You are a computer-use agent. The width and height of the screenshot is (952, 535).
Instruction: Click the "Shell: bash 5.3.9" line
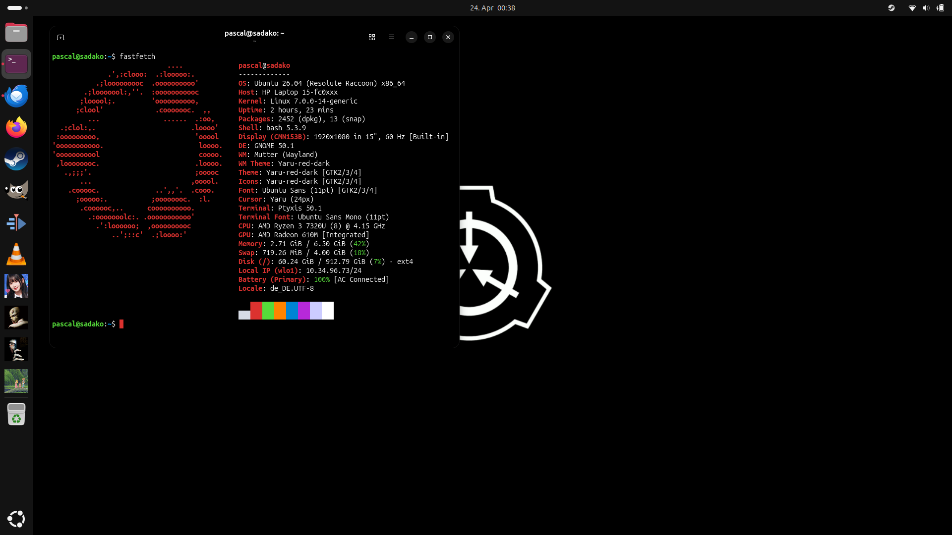pyautogui.click(x=272, y=128)
